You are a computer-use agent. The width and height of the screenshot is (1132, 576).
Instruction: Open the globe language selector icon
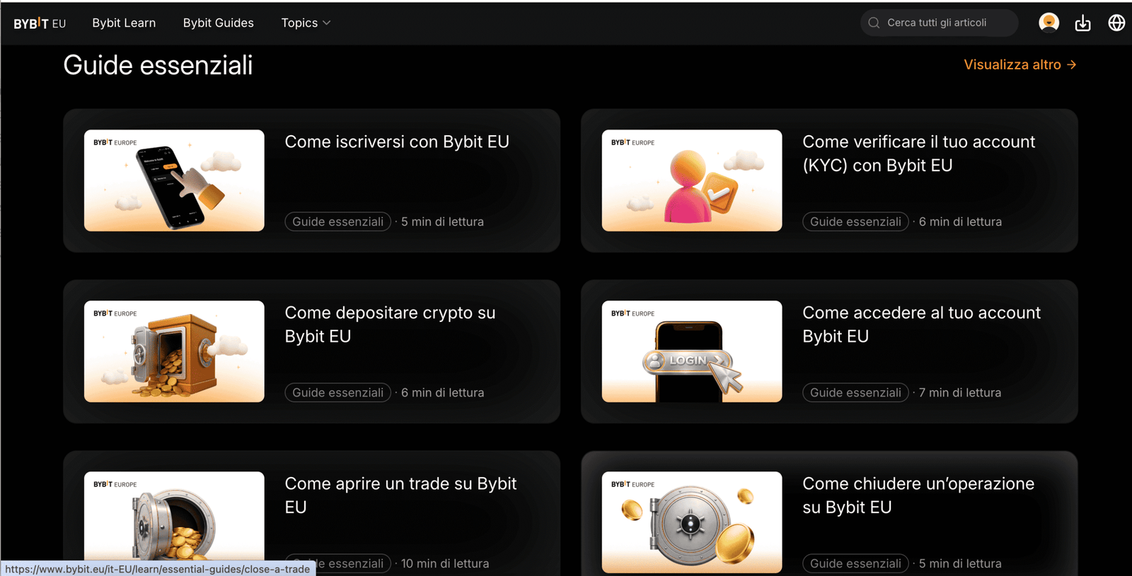(x=1116, y=23)
